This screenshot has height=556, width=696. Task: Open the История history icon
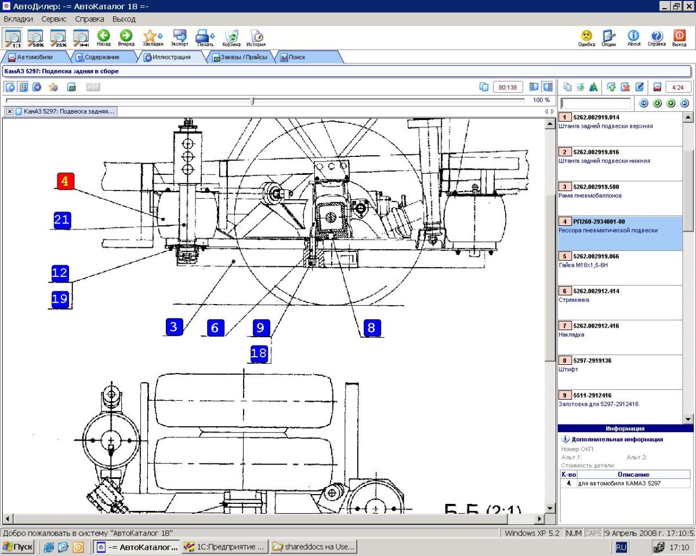click(256, 38)
